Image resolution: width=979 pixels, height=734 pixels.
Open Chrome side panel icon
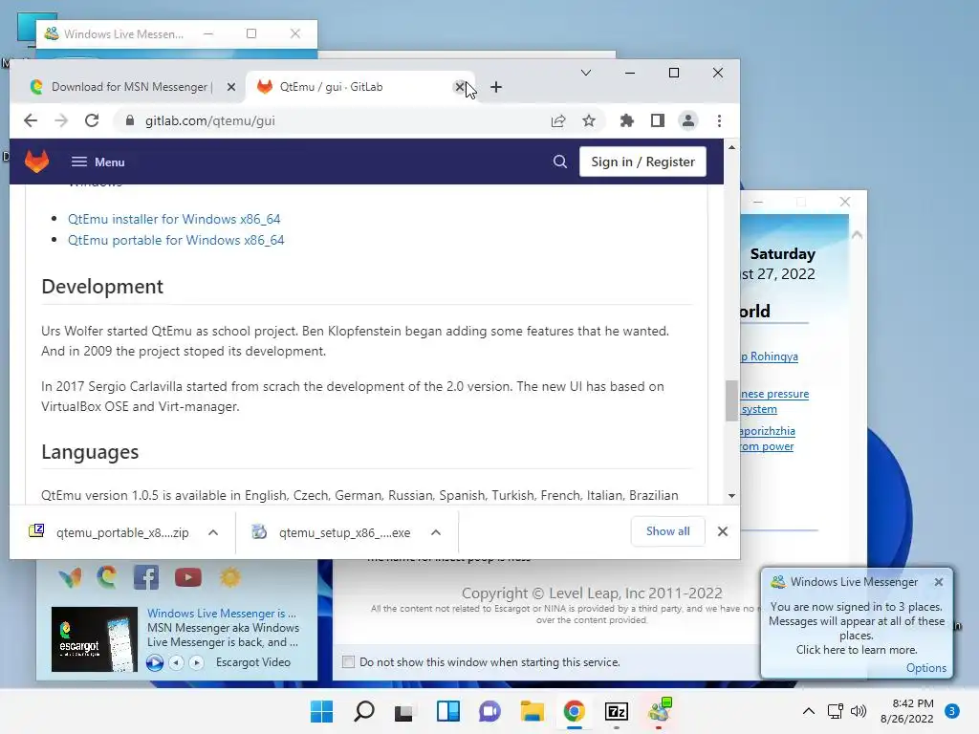658,120
